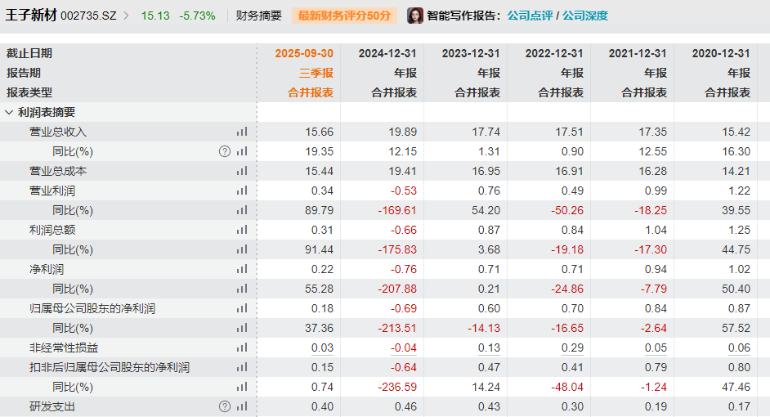The image size is (770, 417).
Task: Open chart icon for 归属母公司股东的净利润 row
Action: (242, 308)
